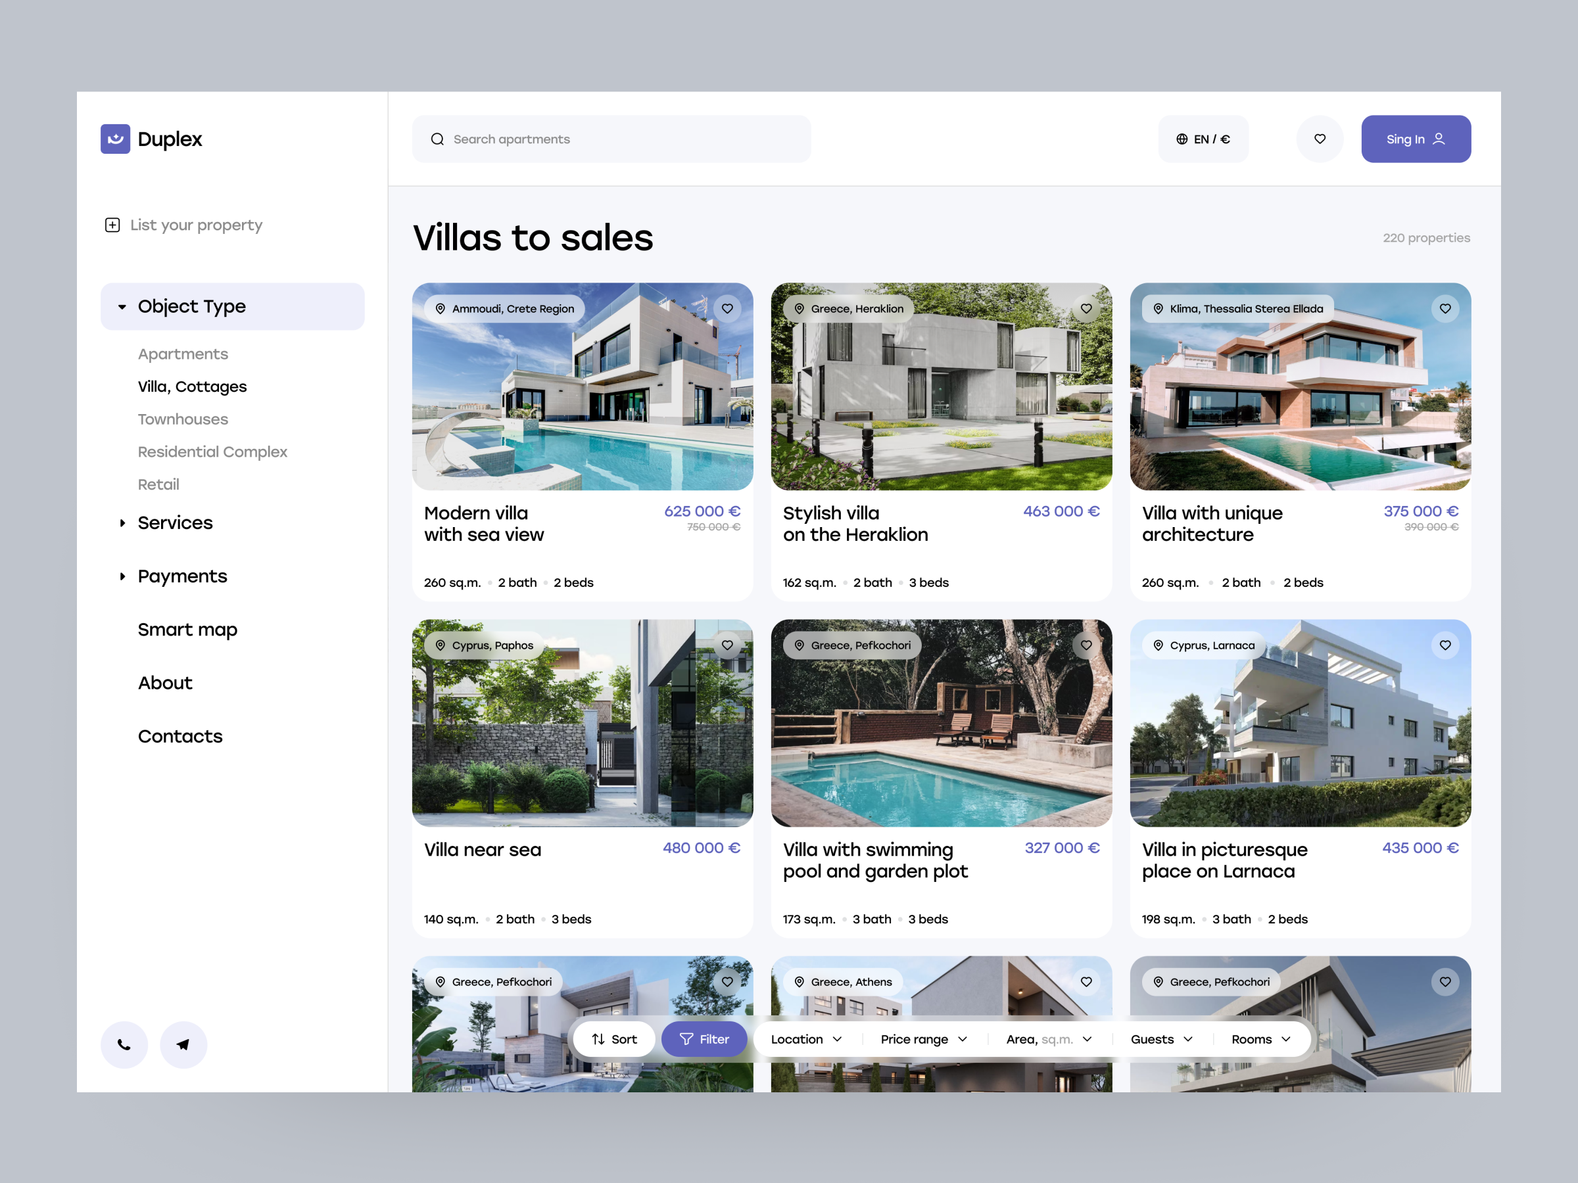Image resolution: width=1578 pixels, height=1183 pixels.
Task: Open Stylish villa on the Heraklion title
Action: pyautogui.click(x=855, y=524)
